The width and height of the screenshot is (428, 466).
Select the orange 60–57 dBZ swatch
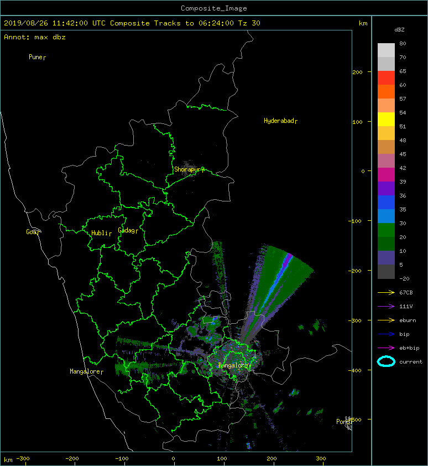click(386, 91)
